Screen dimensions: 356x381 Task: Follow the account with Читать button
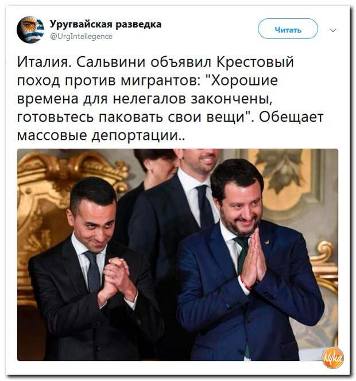point(288,29)
